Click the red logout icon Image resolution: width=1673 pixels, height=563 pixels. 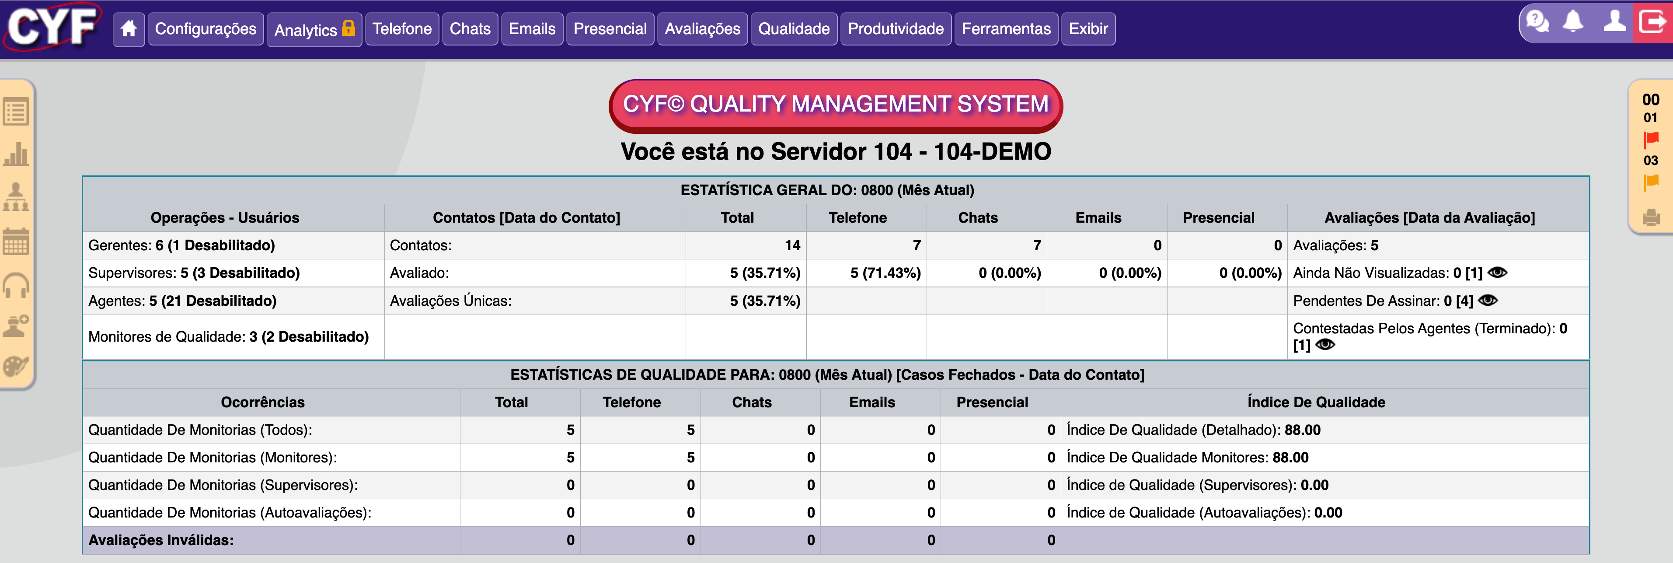click(1652, 22)
